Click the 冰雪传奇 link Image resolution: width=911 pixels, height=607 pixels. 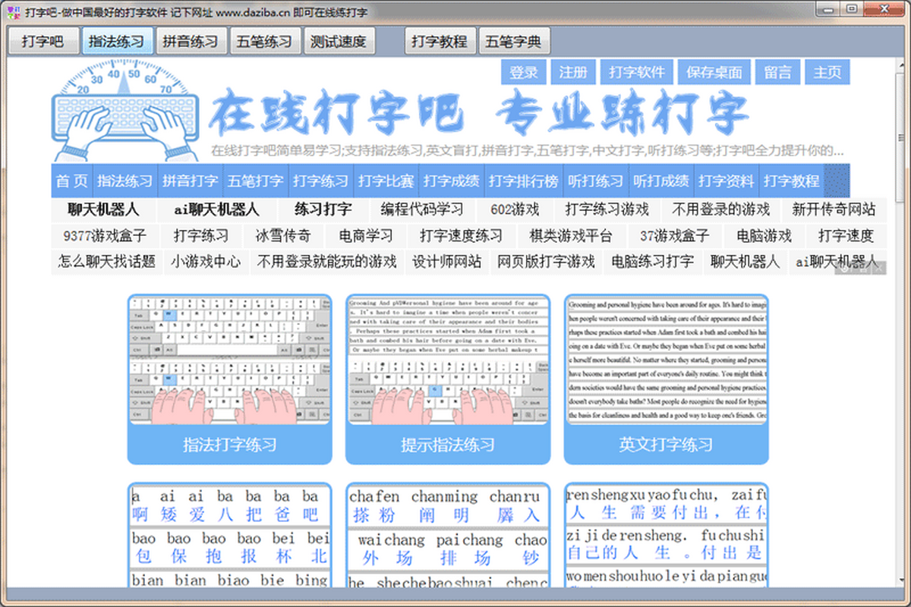(x=283, y=236)
